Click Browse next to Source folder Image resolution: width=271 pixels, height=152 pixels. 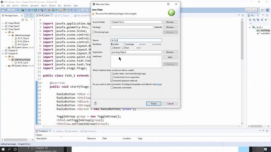[x=170, y=22]
